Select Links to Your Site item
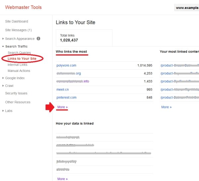This screenshot has width=199, height=181. pos(22,59)
